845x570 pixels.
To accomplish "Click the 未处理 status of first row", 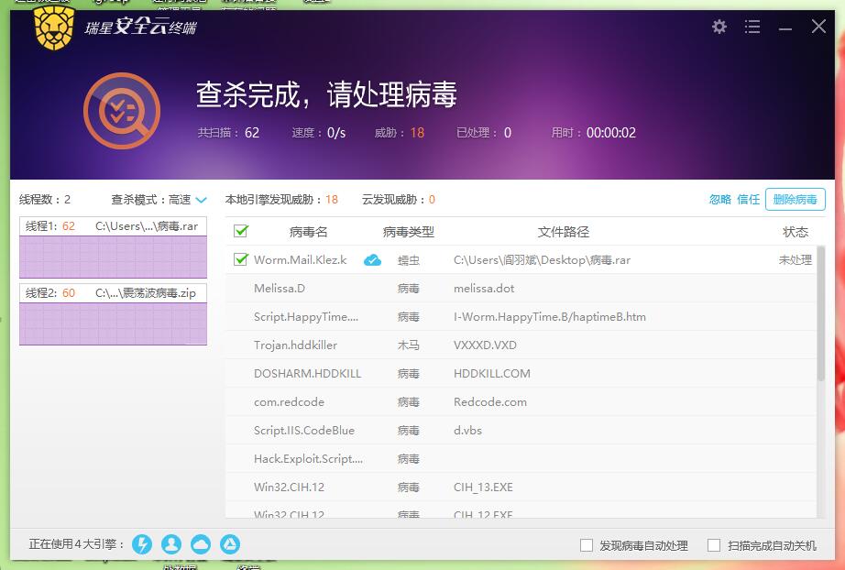I will click(796, 260).
